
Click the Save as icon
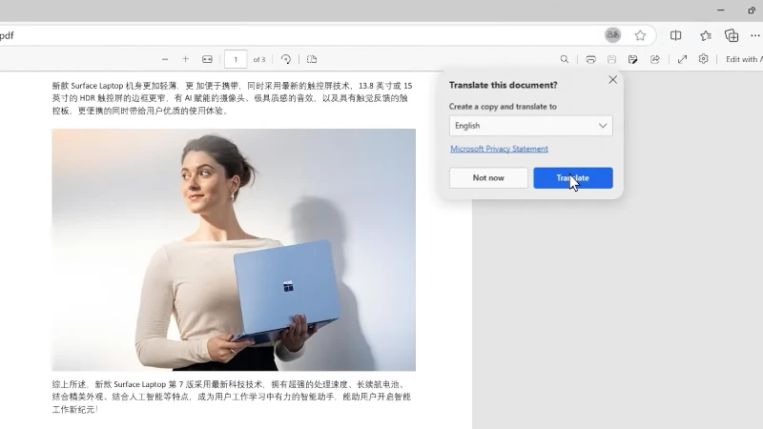632,59
